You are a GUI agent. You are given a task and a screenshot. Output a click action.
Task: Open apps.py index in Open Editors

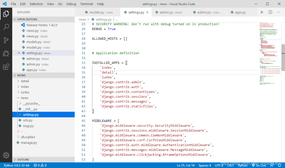pos(44,70)
